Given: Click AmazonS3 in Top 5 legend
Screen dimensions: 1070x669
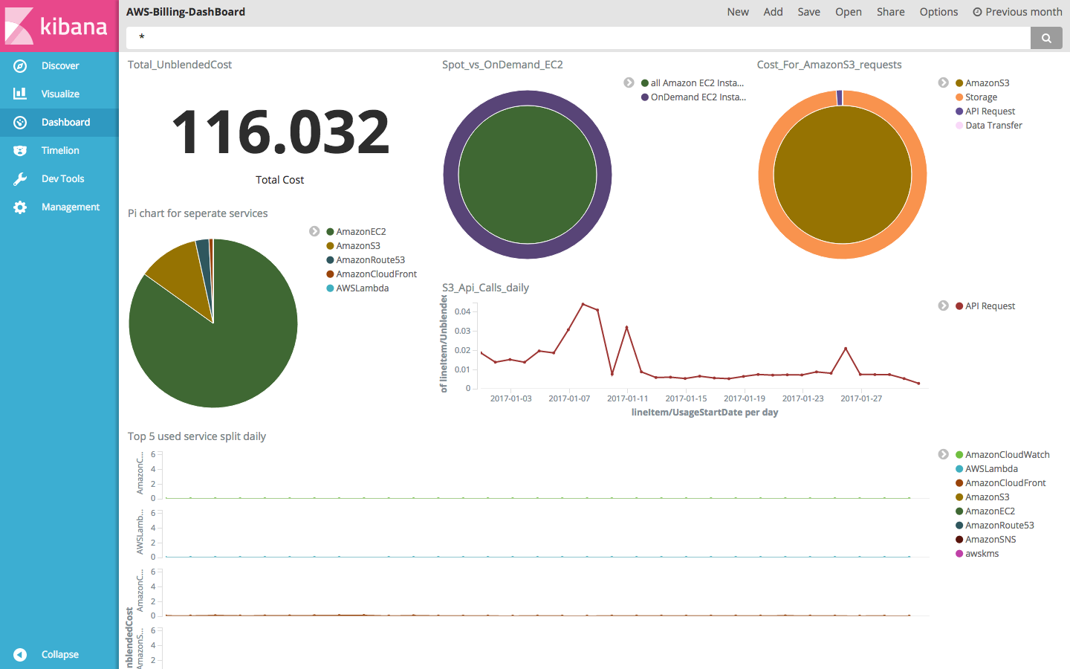Looking at the screenshot, I should point(982,497).
